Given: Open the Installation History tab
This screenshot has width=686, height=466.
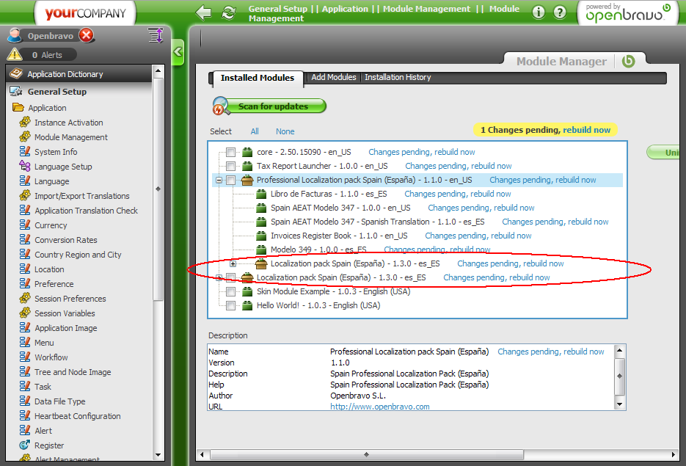Looking at the screenshot, I should pyautogui.click(x=398, y=77).
